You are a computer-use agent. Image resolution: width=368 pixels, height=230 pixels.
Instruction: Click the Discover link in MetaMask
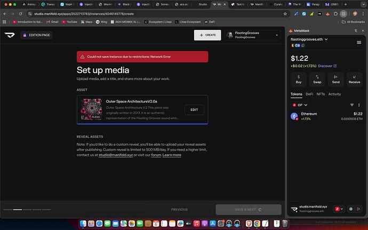327,66
